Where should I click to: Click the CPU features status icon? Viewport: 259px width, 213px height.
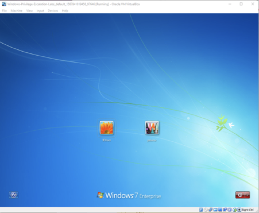pyautogui.click(x=230, y=210)
